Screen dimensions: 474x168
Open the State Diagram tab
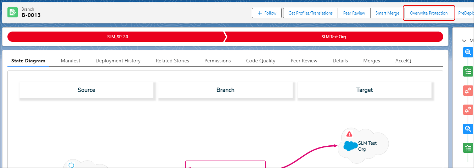pyautogui.click(x=28, y=61)
